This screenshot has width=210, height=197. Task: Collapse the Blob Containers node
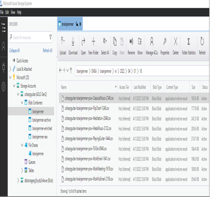tap(22, 103)
